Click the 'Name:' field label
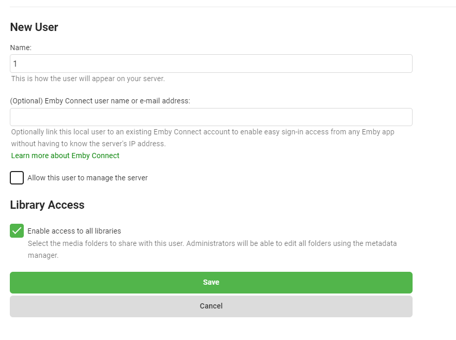The width and height of the screenshot is (456, 340). [x=21, y=48]
